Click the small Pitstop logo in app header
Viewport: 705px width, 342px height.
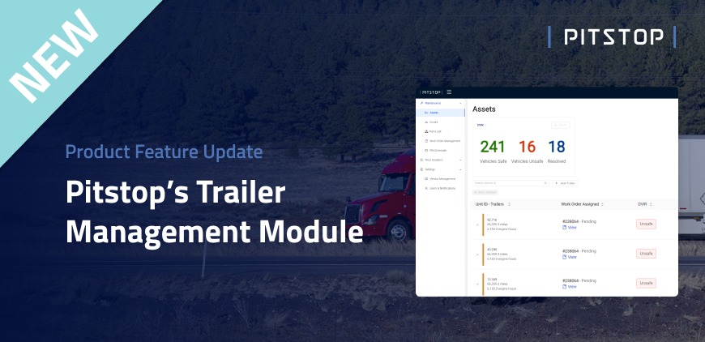click(431, 92)
